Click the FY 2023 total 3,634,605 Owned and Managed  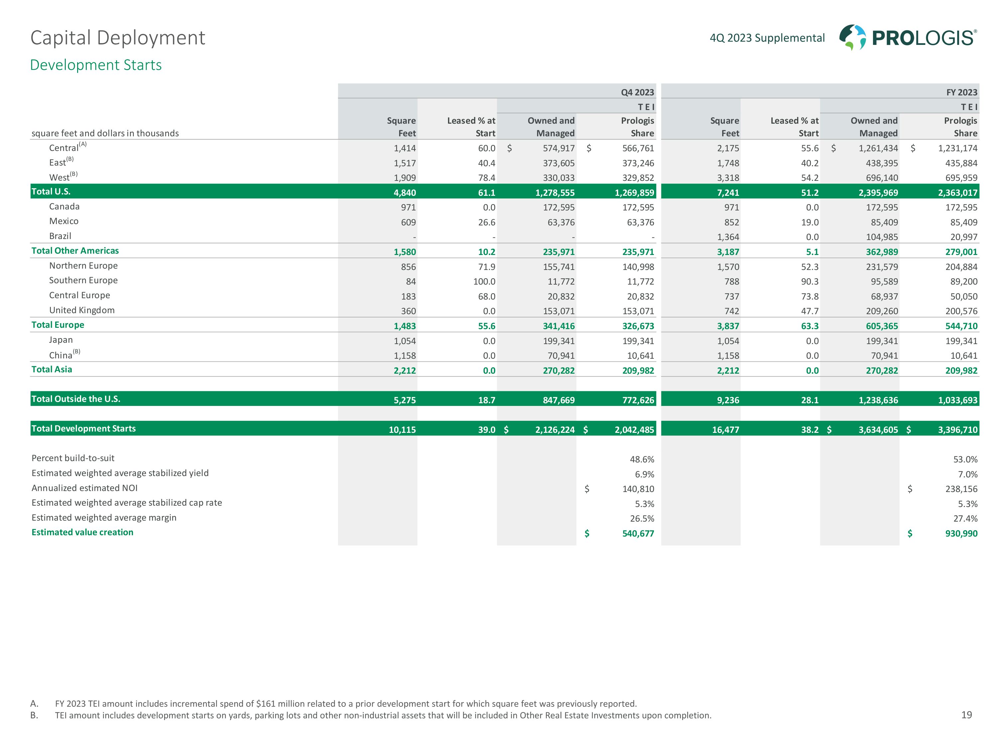[878, 430]
